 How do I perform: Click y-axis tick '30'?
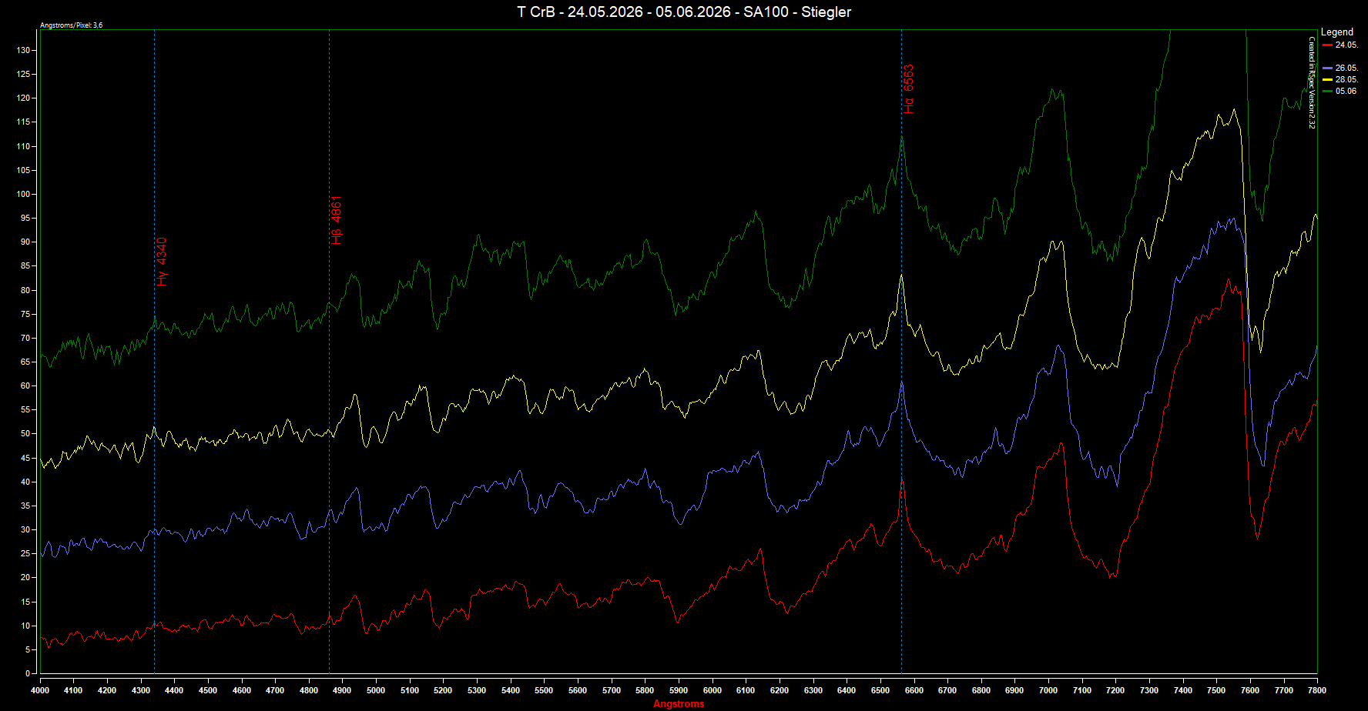point(25,529)
